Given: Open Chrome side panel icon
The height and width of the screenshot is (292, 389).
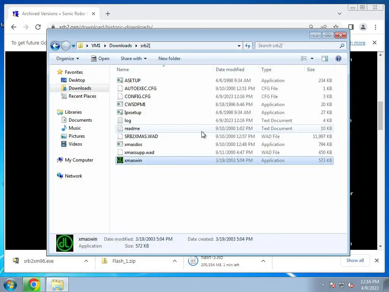Looking at the screenshot, I should [x=351, y=27].
